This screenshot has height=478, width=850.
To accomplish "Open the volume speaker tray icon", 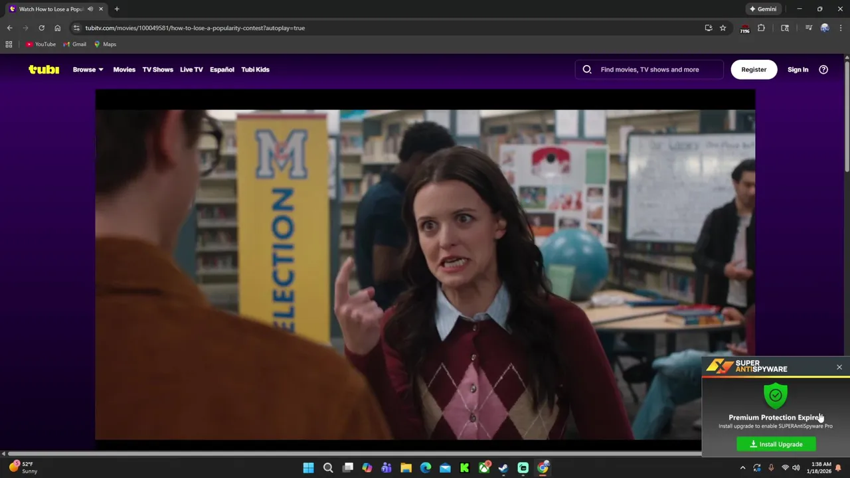I will [796, 468].
